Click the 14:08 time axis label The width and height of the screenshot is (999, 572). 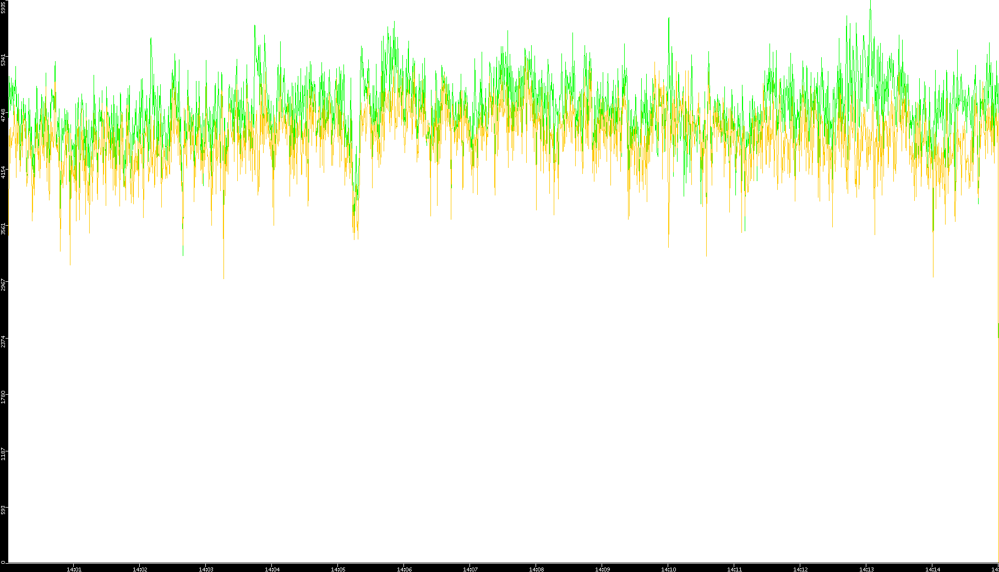pyautogui.click(x=536, y=569)
